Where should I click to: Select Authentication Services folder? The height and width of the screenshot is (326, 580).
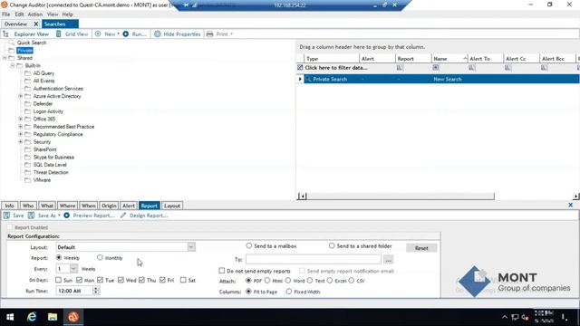click(x=58, y=89)
